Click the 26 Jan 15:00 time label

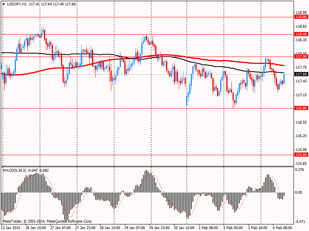tap(36, 228)
